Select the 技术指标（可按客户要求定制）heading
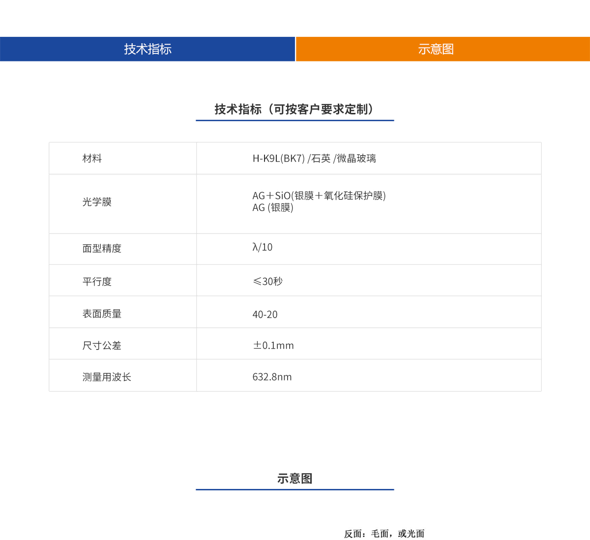590x540 pixels. tap(295, 110)
